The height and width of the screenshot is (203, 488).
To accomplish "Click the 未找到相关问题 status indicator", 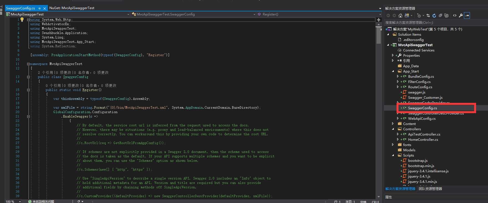I will click(x=41, y=201).
